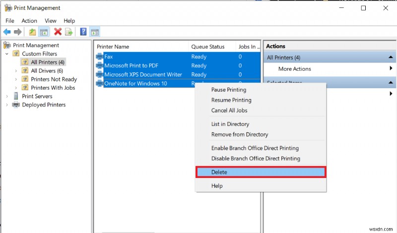Collapse the Custom Filters tree node
The height and width of the screenshot is (233, 397).
coord(7,54)
